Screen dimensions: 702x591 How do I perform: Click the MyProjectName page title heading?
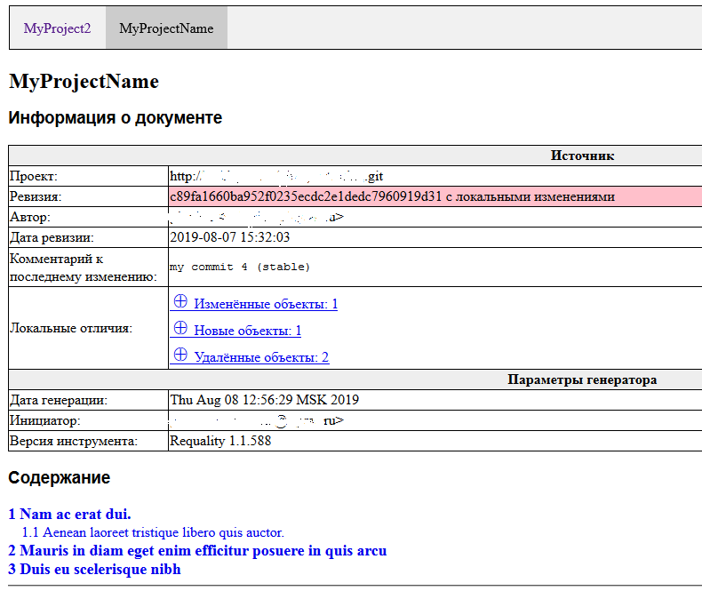click(84, 82)
